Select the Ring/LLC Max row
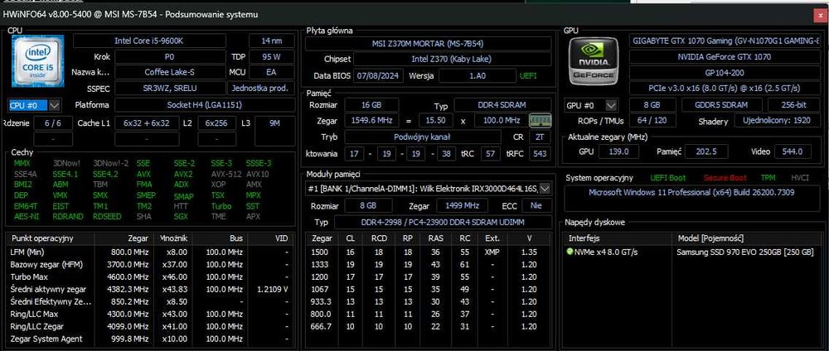This screenshot has height=351, width=829. pyautogui.click(x=149, y=314)
